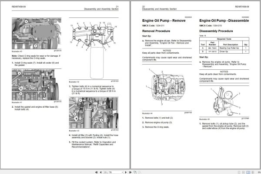This screenshot has height=174, width=261.
Task: Click the Removal Procedure subheading
Action: (x=156, y=31)
